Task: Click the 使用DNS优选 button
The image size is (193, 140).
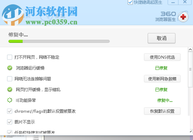Action: click(x=162, y=57)
